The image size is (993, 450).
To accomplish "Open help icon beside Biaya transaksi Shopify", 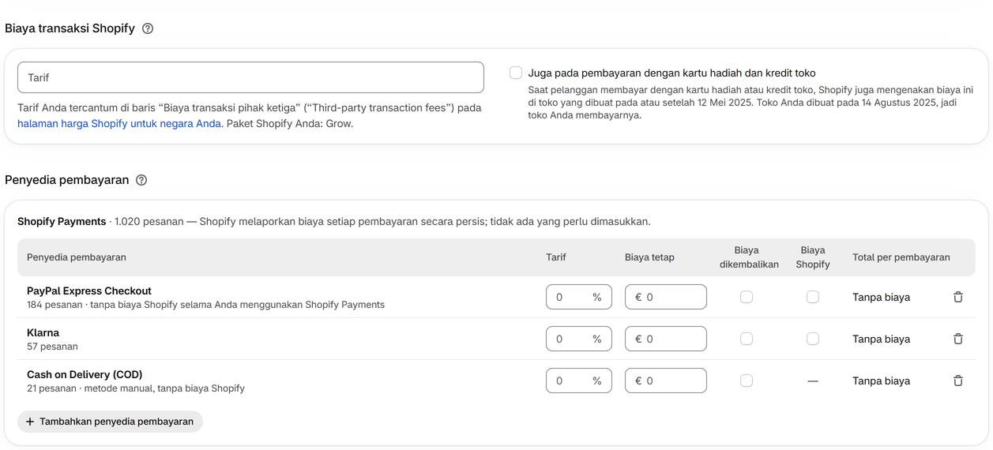I will [x=148, y=28].
